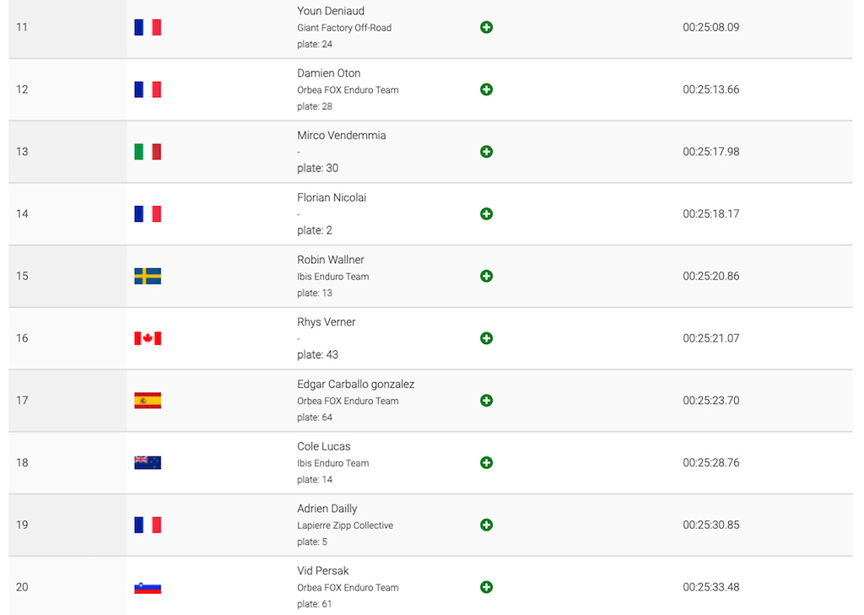Show more for Edgar Carballo gonzalez
This screenshot has width=864, height=615.
(x=486, y=401)
